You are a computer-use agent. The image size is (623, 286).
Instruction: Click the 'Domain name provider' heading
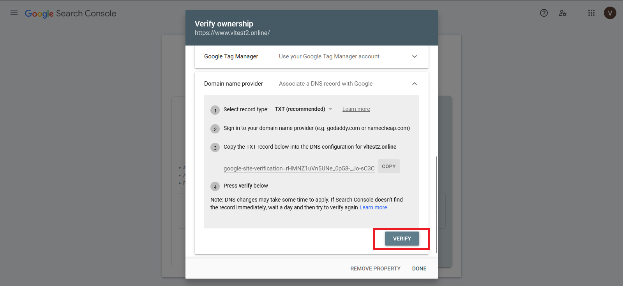(233, 84)
